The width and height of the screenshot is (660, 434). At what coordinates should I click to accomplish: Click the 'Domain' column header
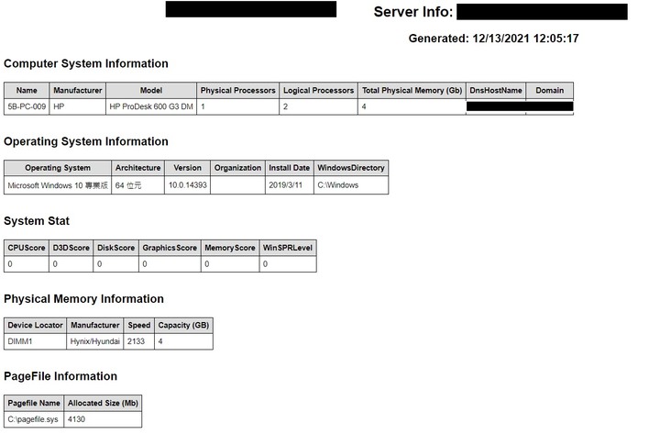[550, 90]
